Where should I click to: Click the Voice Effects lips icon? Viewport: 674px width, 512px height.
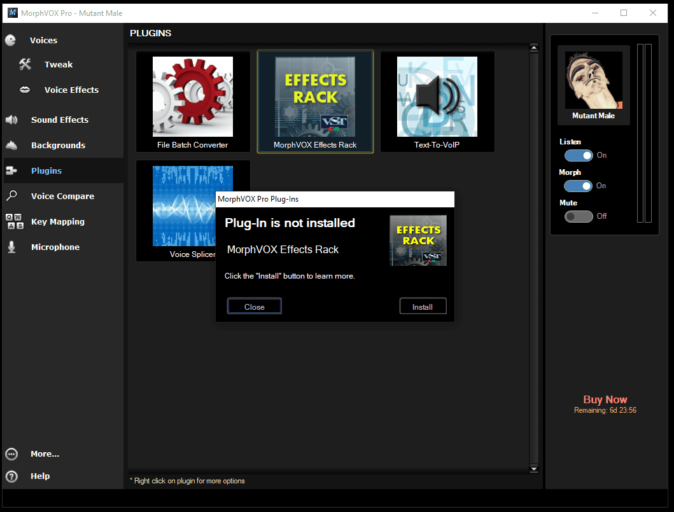[x=25, y=90]
